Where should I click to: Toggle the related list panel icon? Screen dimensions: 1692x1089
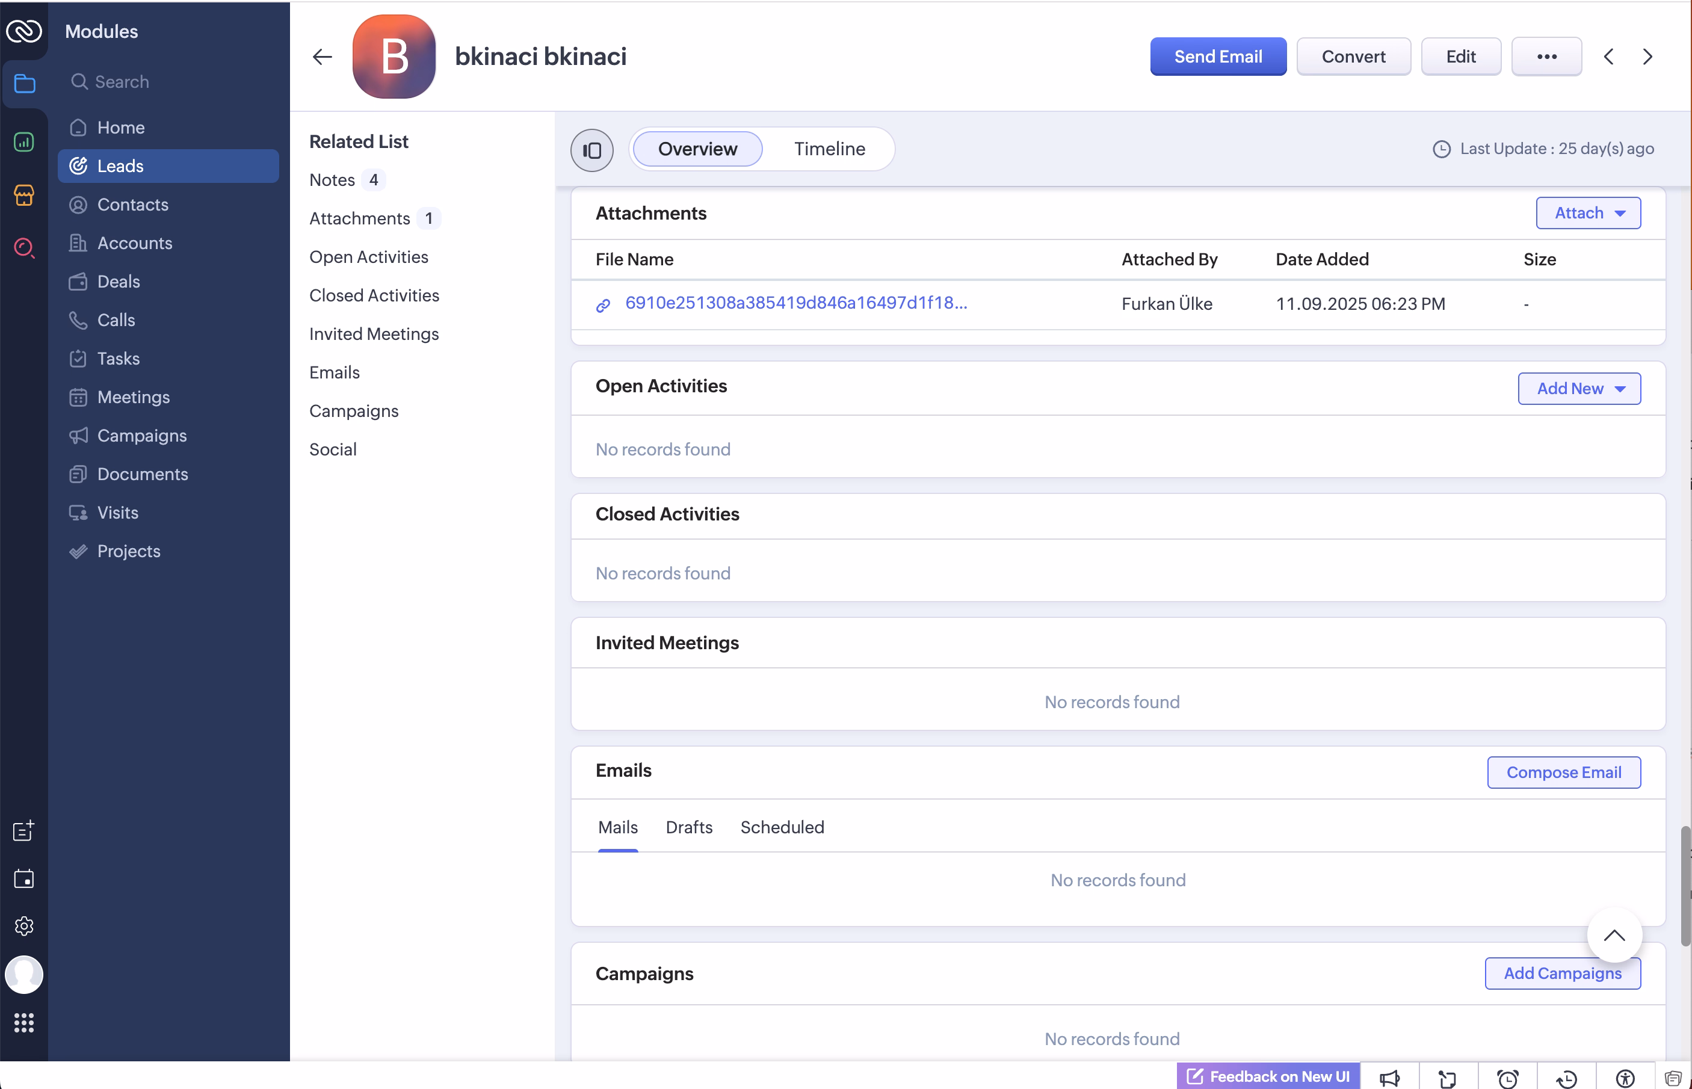pyautogui.click(x=592, y=150)
